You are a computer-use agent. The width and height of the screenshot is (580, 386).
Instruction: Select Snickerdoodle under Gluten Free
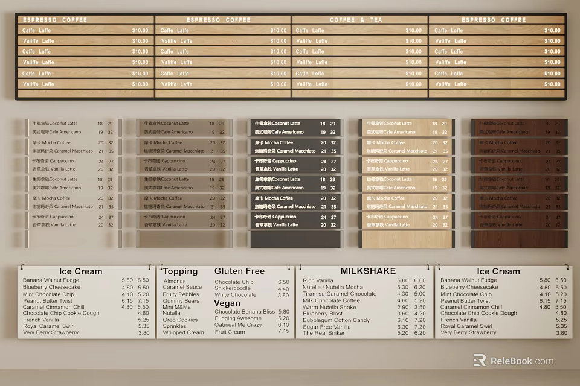pyautogui.click(x=233, y=288)
